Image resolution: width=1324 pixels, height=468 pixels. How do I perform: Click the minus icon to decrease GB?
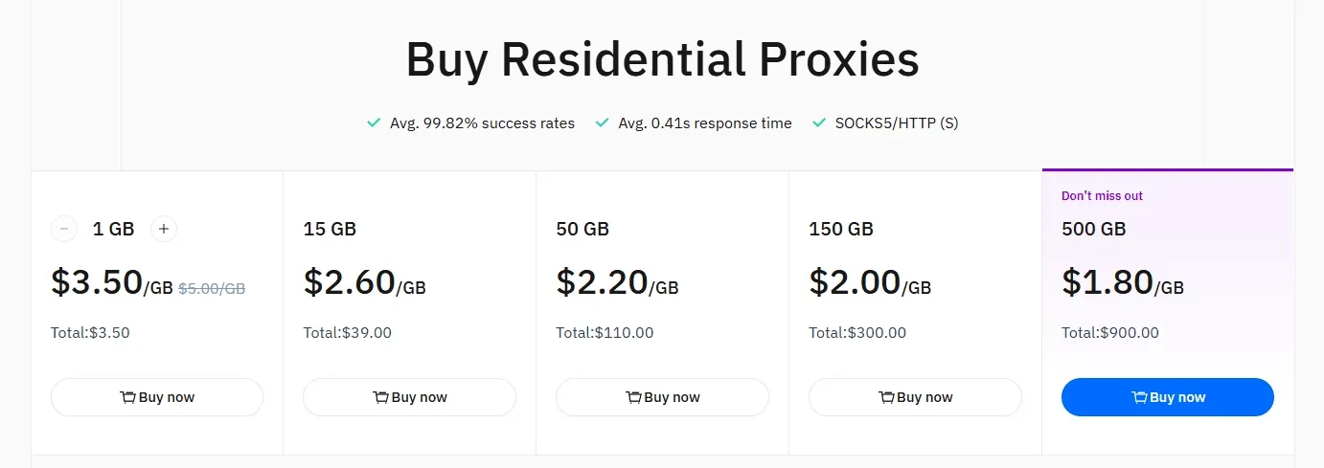64,229
